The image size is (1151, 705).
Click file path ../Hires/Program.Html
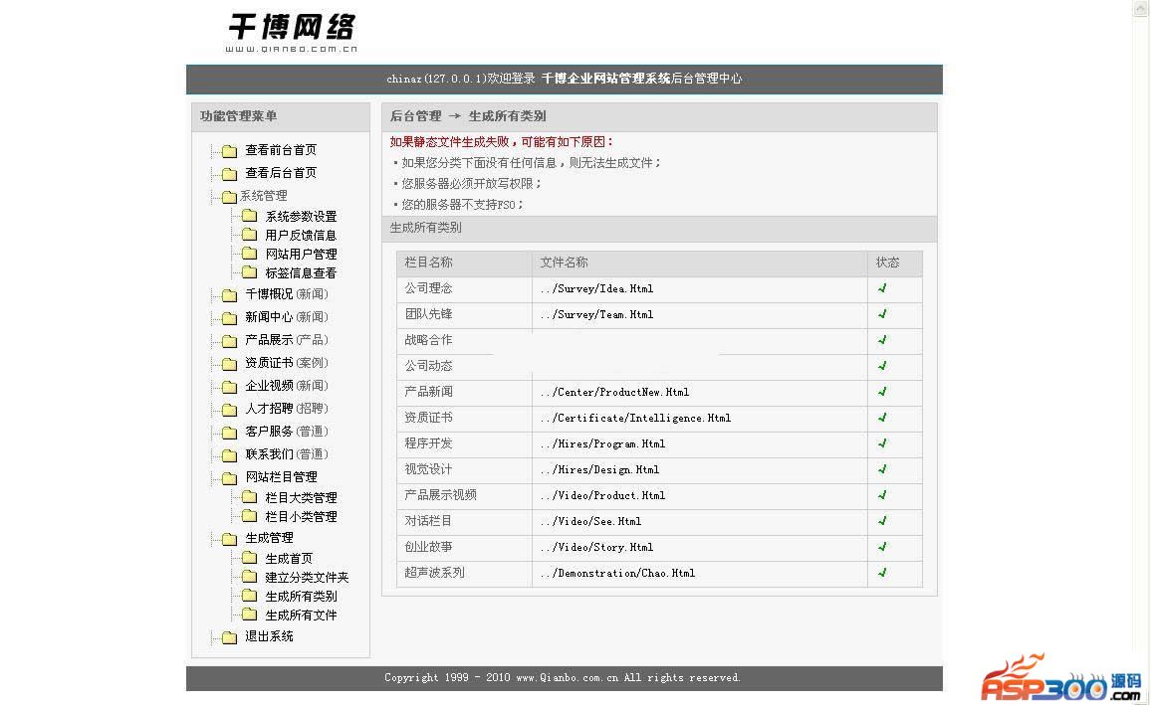[602, 443]
